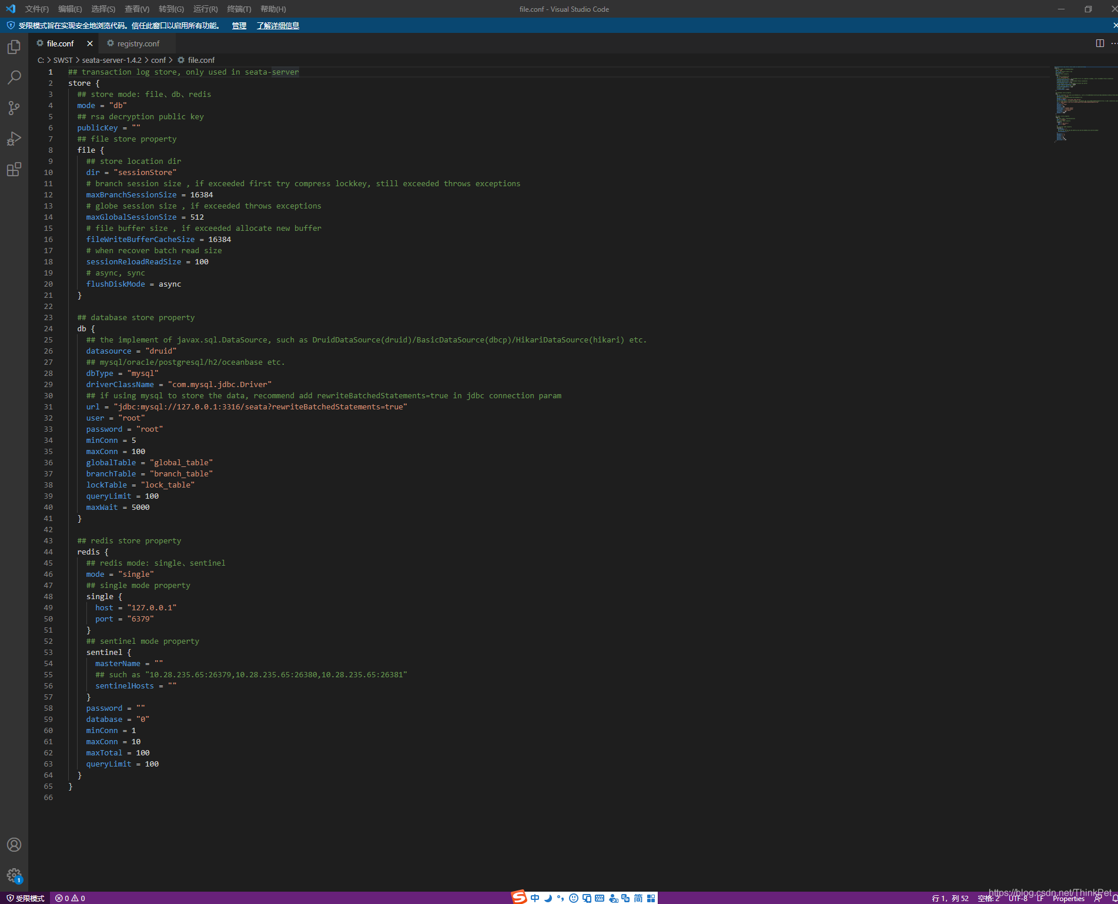Click the shield icon in restricted banner
This screenshot has height=904, width=1118.
10,25
